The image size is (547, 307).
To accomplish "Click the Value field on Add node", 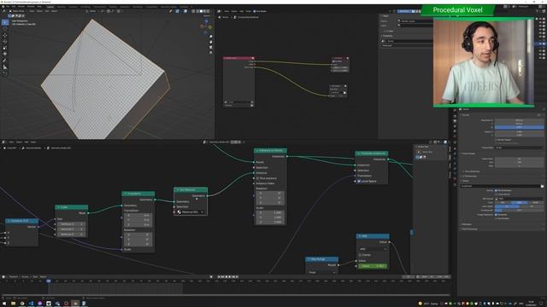I will coord(373,266).
